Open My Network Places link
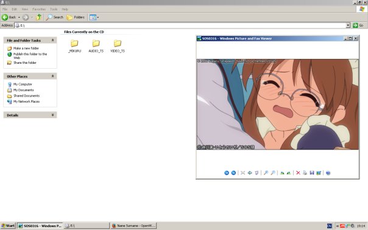 (x=26, y=102)
